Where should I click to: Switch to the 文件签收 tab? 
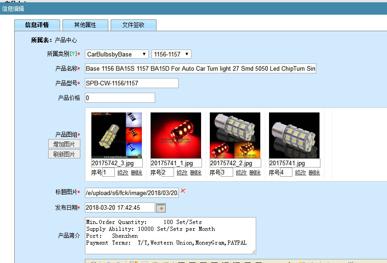[x=133, y=25]
